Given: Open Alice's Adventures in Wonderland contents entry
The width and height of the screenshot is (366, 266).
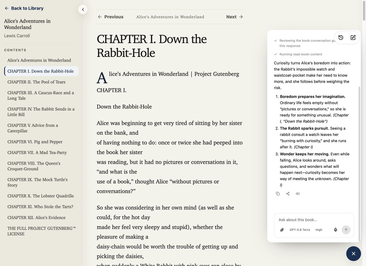Looking at the screenshot, I should click(x=41, y=60).
